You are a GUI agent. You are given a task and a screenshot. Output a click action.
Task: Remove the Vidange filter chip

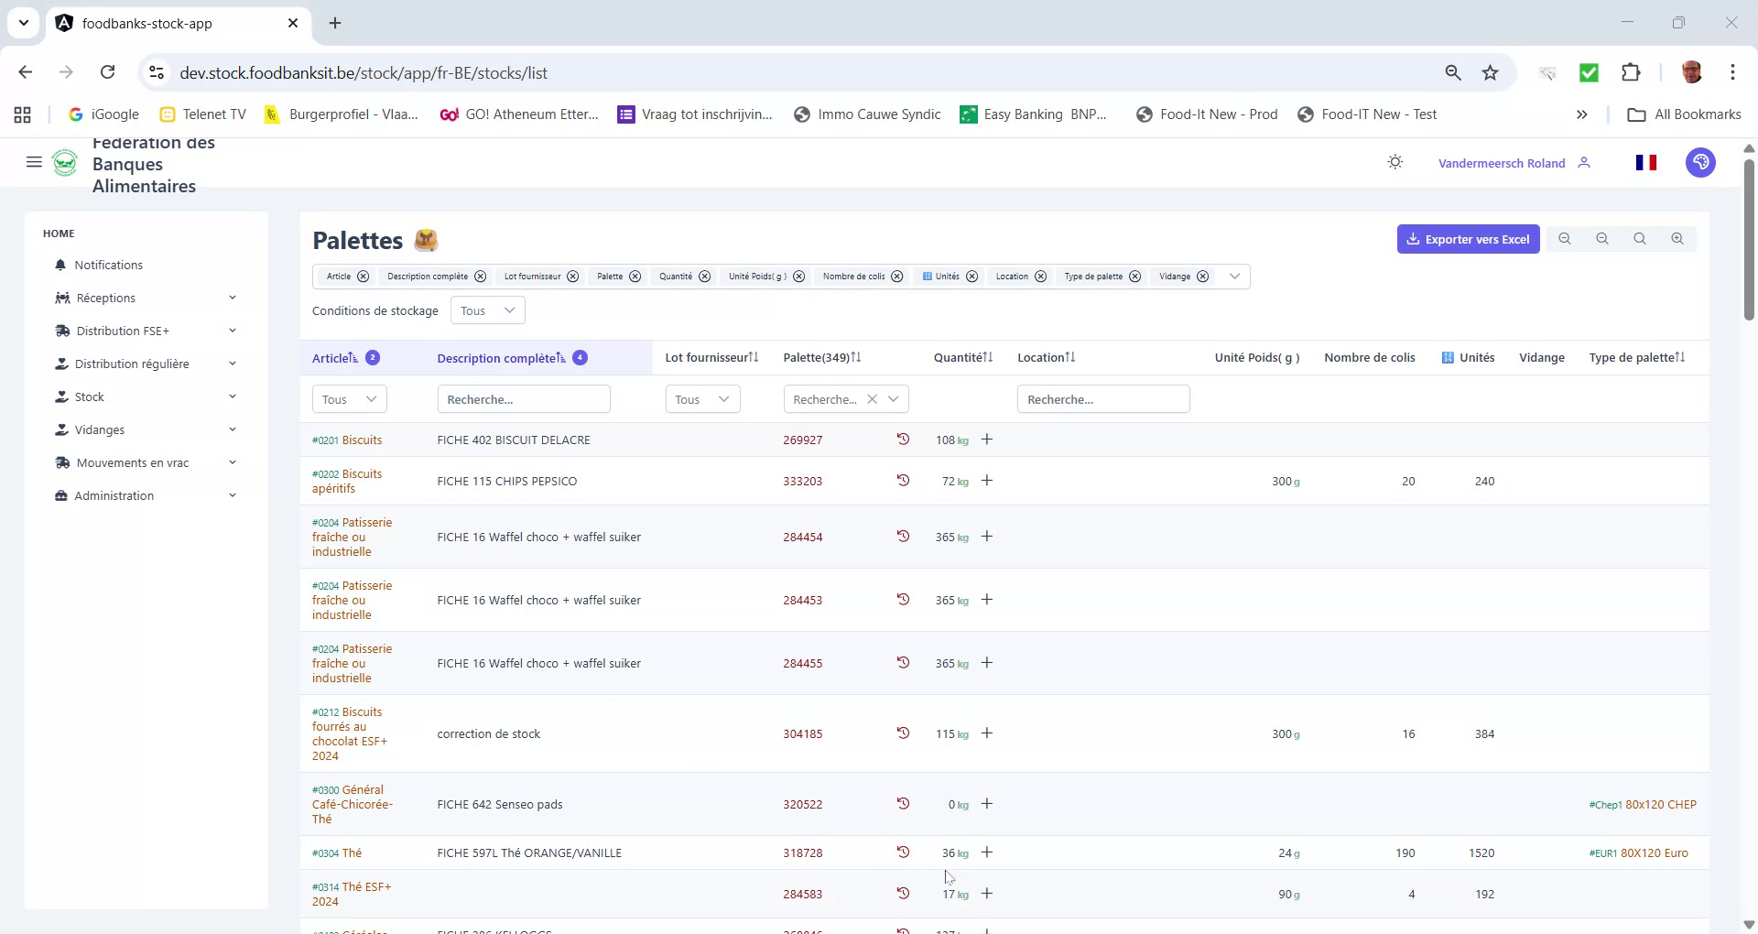(x=1200, y=276)
